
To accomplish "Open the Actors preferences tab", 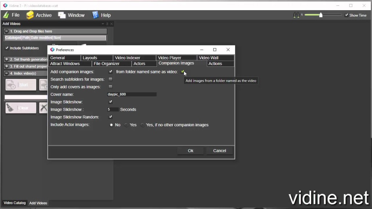I will click(144, 64).
